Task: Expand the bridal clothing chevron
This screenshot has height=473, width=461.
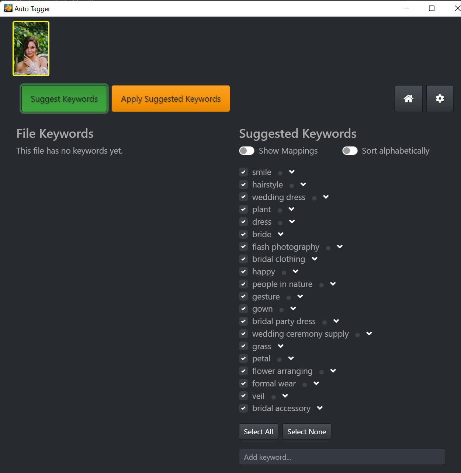Action: 315,259
